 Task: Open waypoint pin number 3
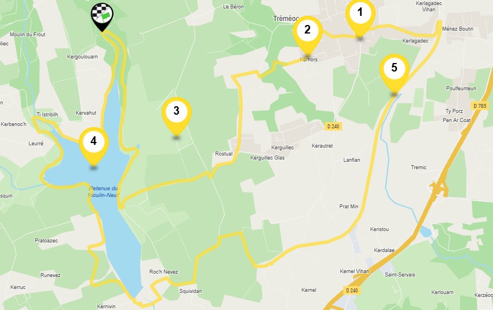pos(176,118)
